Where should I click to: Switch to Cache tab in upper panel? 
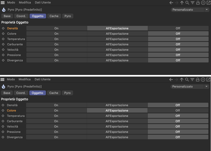(54, 16)
